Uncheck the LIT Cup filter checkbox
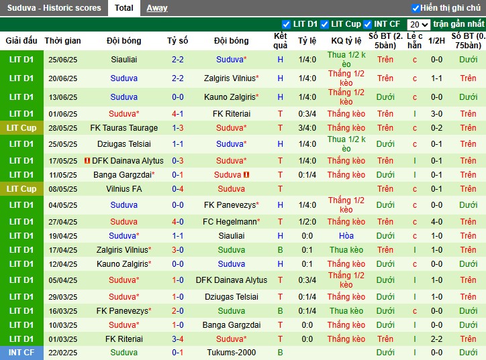 click(x=324, y=24)
